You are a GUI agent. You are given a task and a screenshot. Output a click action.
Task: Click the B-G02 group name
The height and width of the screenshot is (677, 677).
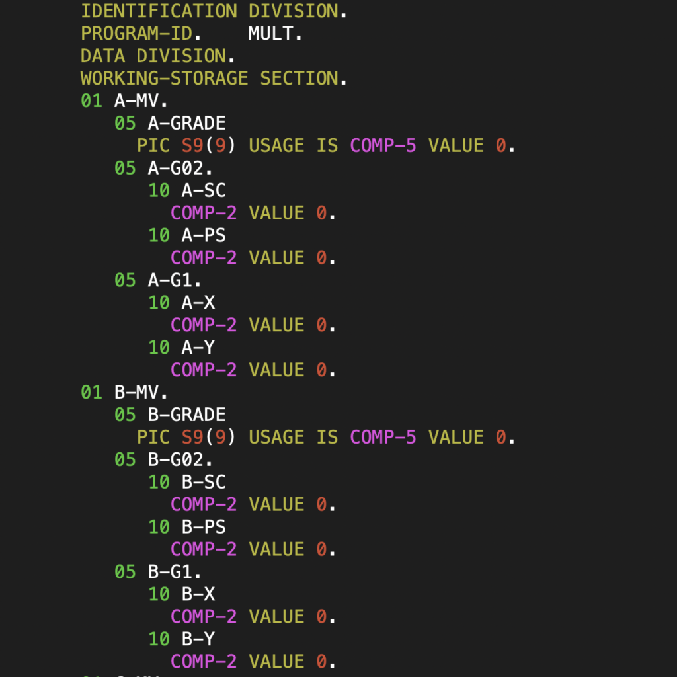(x=180, y=460)
